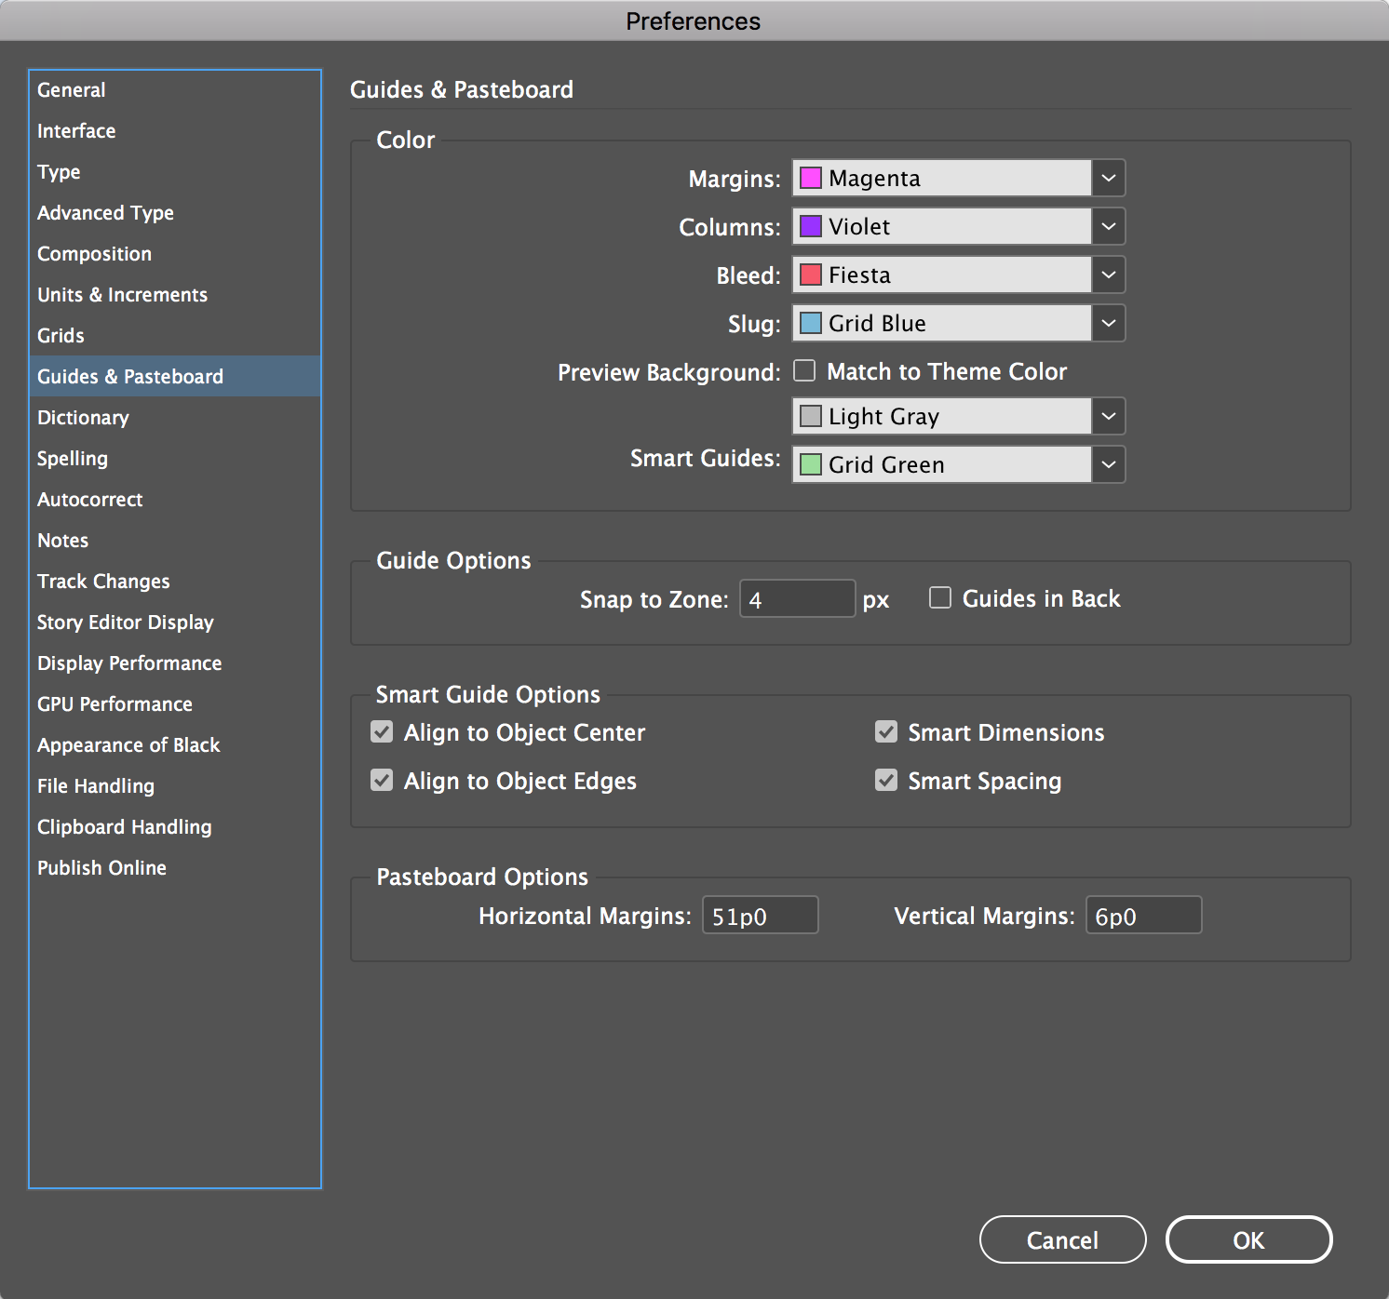
Task: Uncheck Smart Dimensions option
Action: (x=886, y=732)
